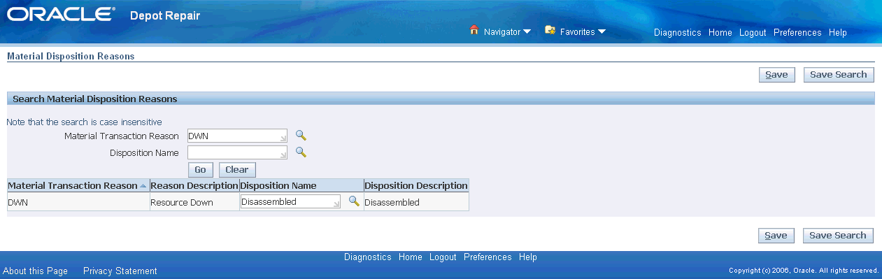Click the Go button
The height and width of the screenshot is (279, 882).
pos(200,170)
